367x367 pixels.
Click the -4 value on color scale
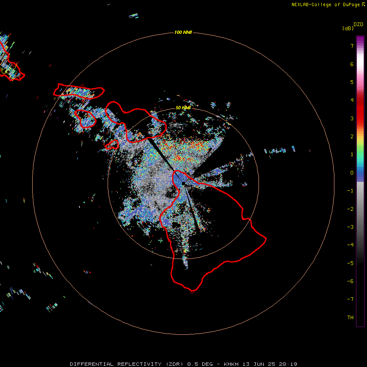click(x=350, y=245)
